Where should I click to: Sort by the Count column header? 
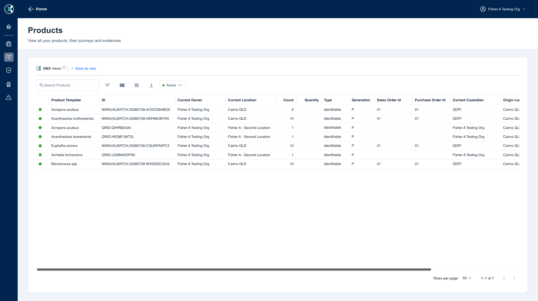click(288, 100)
